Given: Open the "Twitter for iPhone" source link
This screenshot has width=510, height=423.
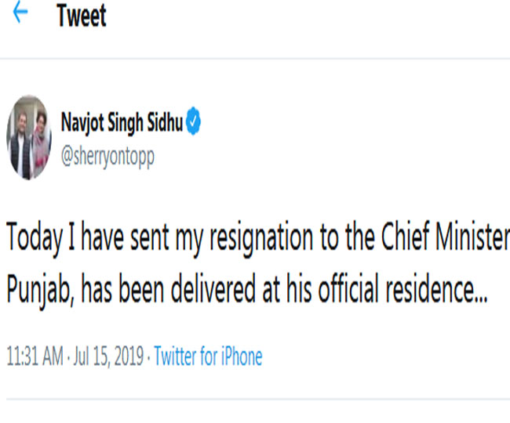Looking at the screenshot, I should (x=208, y=357).
